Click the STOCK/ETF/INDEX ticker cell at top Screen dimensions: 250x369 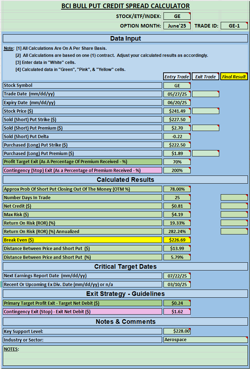pos(177,16)
